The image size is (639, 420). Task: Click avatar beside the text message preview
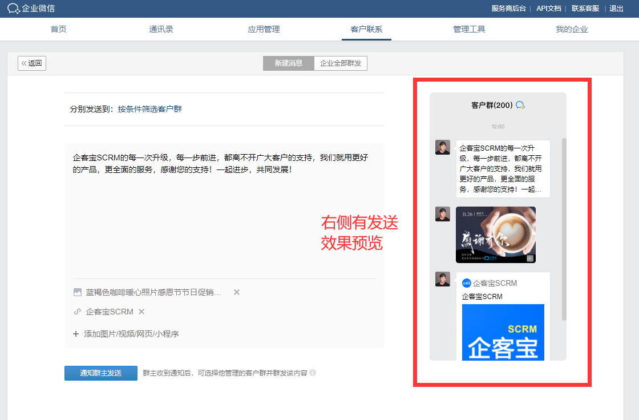pos(443,147)
